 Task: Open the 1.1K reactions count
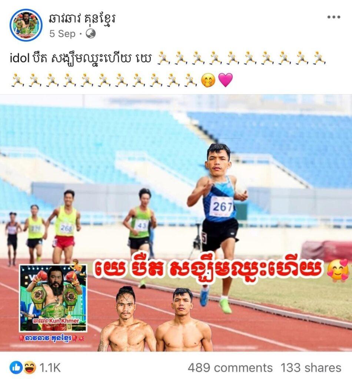tap(50, 368)
